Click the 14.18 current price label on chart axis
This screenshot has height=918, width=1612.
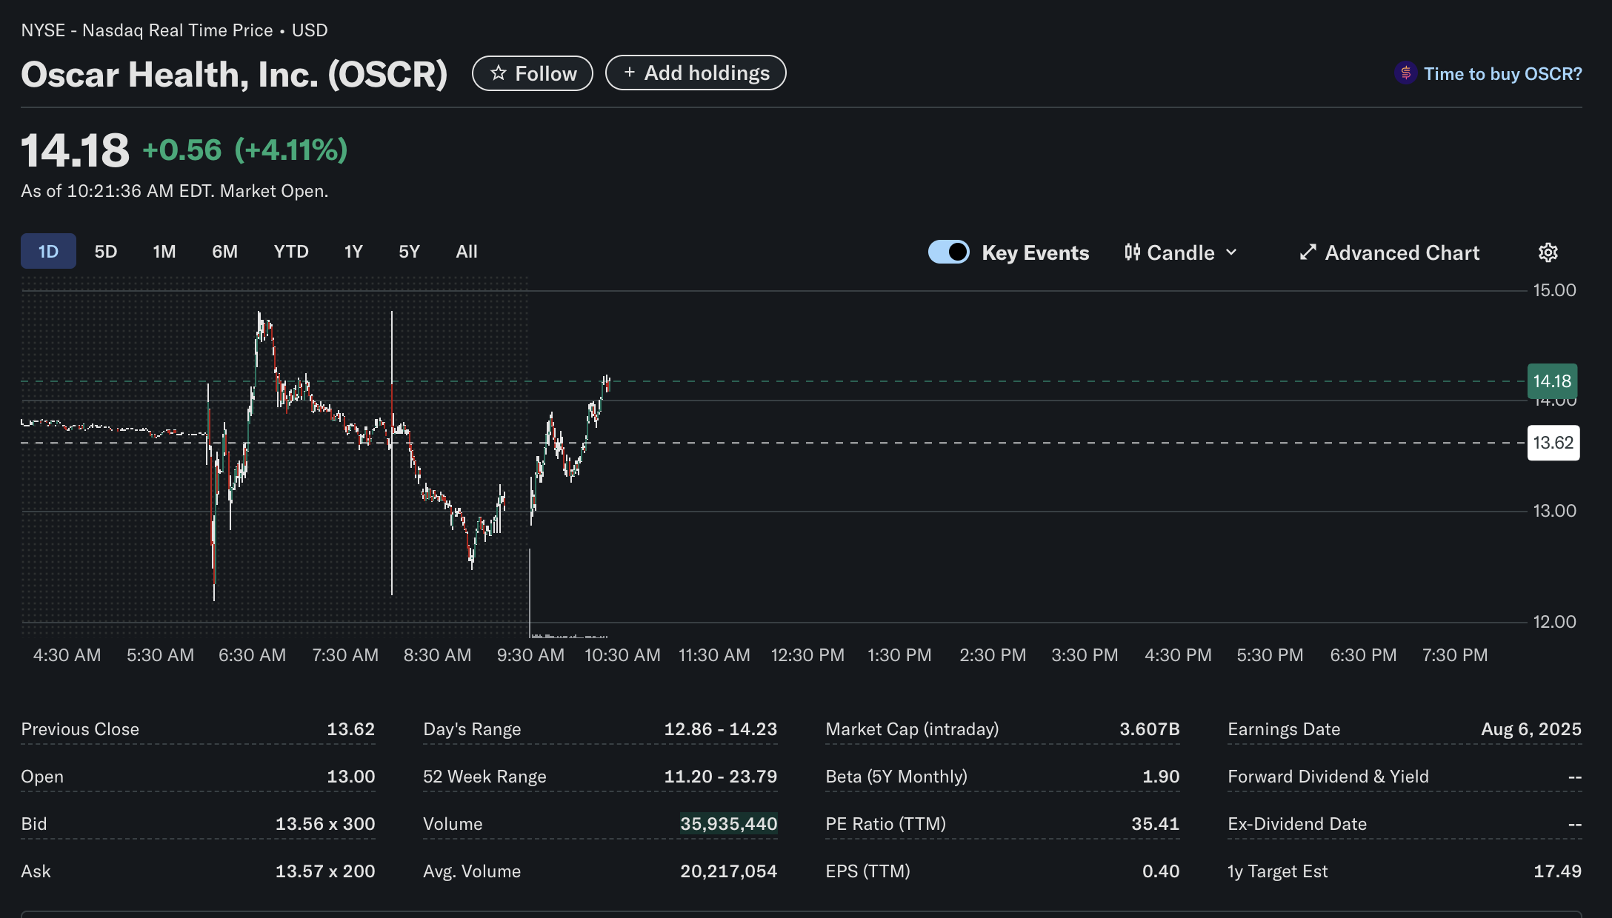[x=1552, y=381]
